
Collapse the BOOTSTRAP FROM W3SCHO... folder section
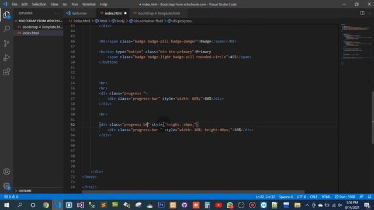pos(38,21)
